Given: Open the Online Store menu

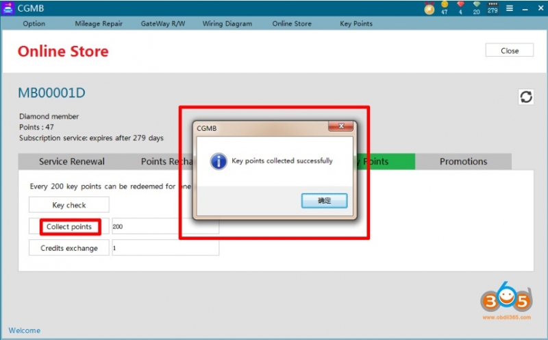Looking at the screenshot, I should pyautogui.click(x=292, y=23).
